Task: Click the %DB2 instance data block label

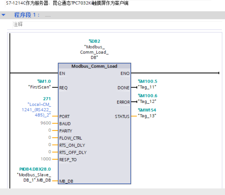Action: tap(94, 41)
